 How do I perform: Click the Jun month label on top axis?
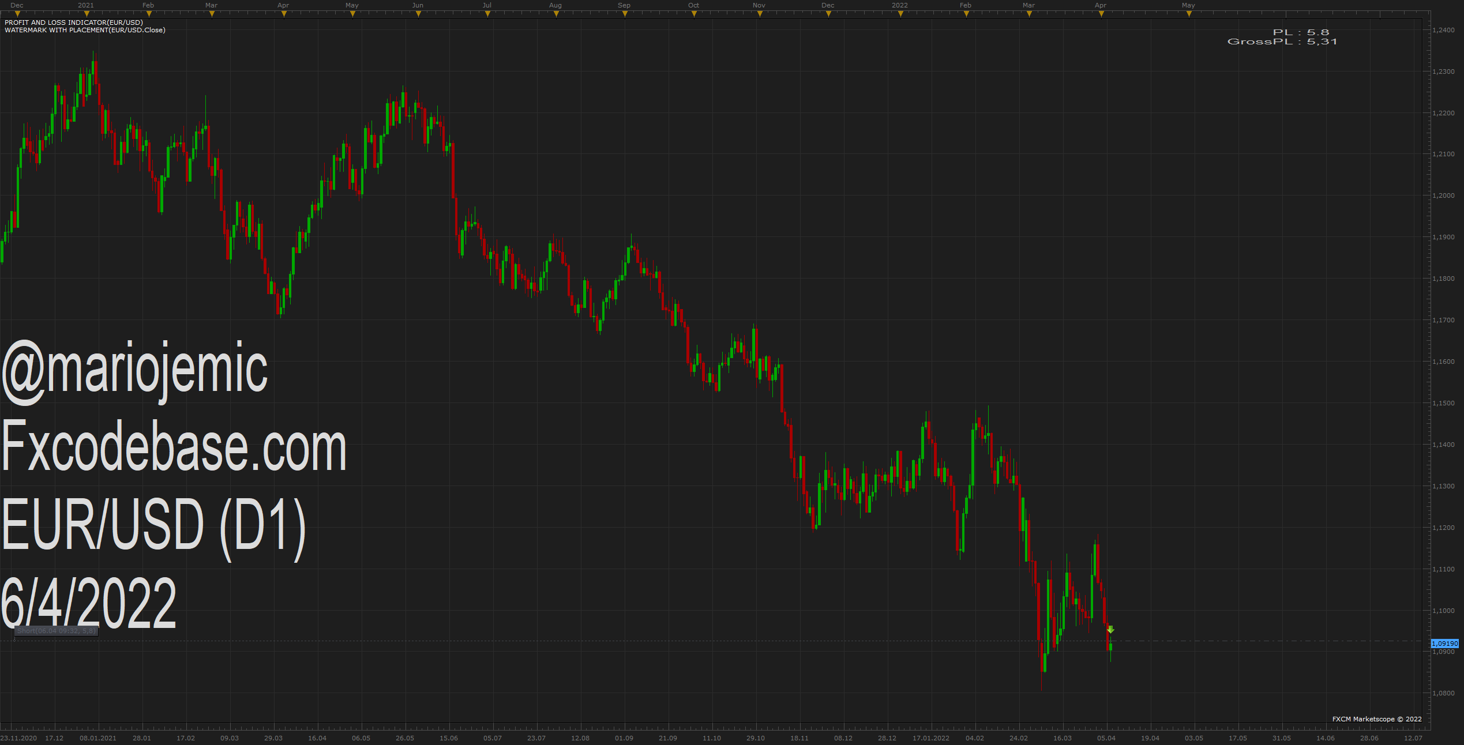coord(418,5)
